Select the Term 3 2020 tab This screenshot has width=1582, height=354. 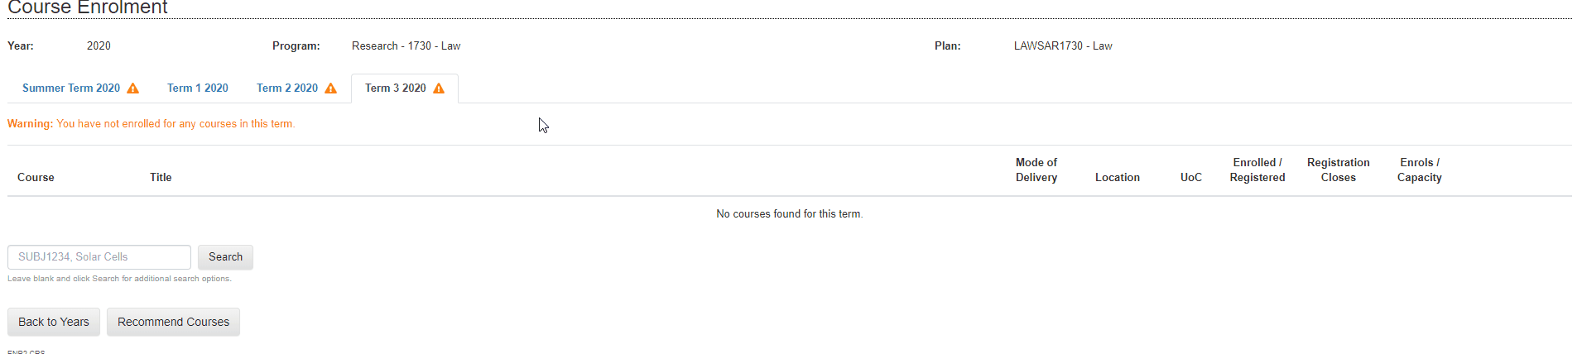405,88
